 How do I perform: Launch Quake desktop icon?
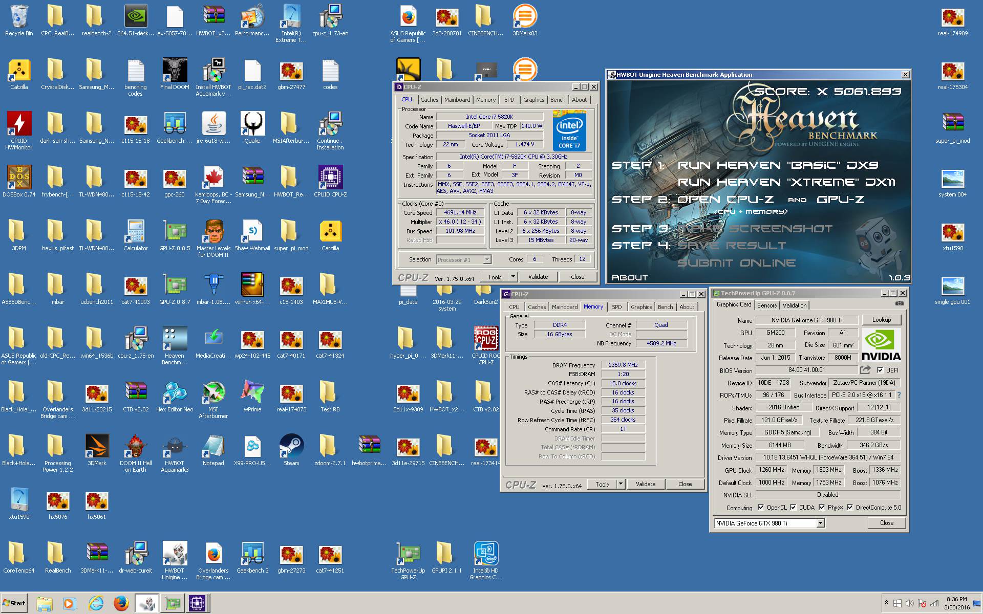(252, 128)
